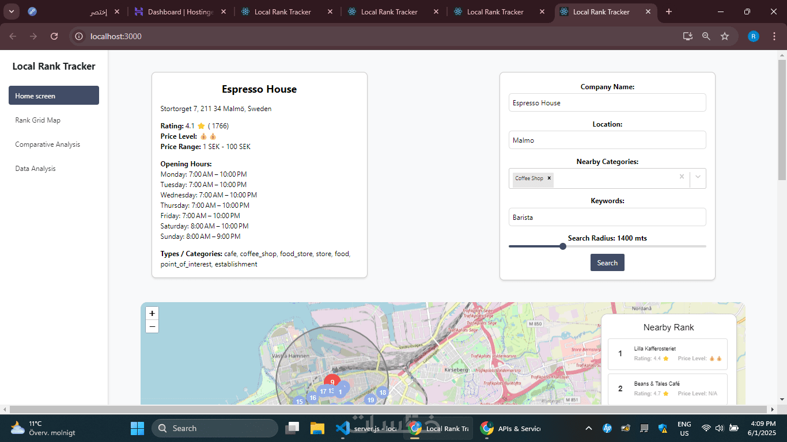Click the browser address bar
The height and width of the screenshot is (442, 787).
point(380,36)
